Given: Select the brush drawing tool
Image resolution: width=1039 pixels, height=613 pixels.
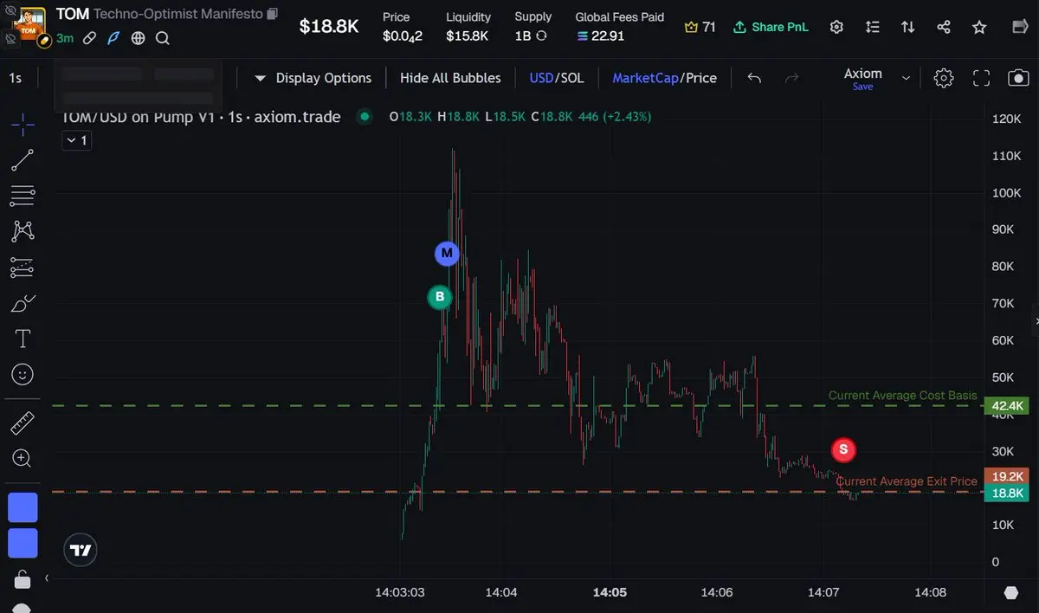Looking at the screenshot, I should 23,303.
